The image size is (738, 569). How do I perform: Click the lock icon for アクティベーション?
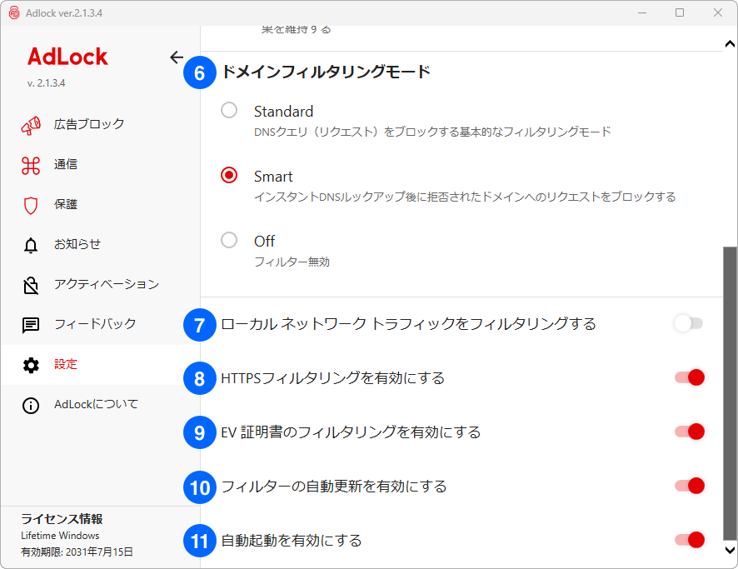[x=31, y=285]
